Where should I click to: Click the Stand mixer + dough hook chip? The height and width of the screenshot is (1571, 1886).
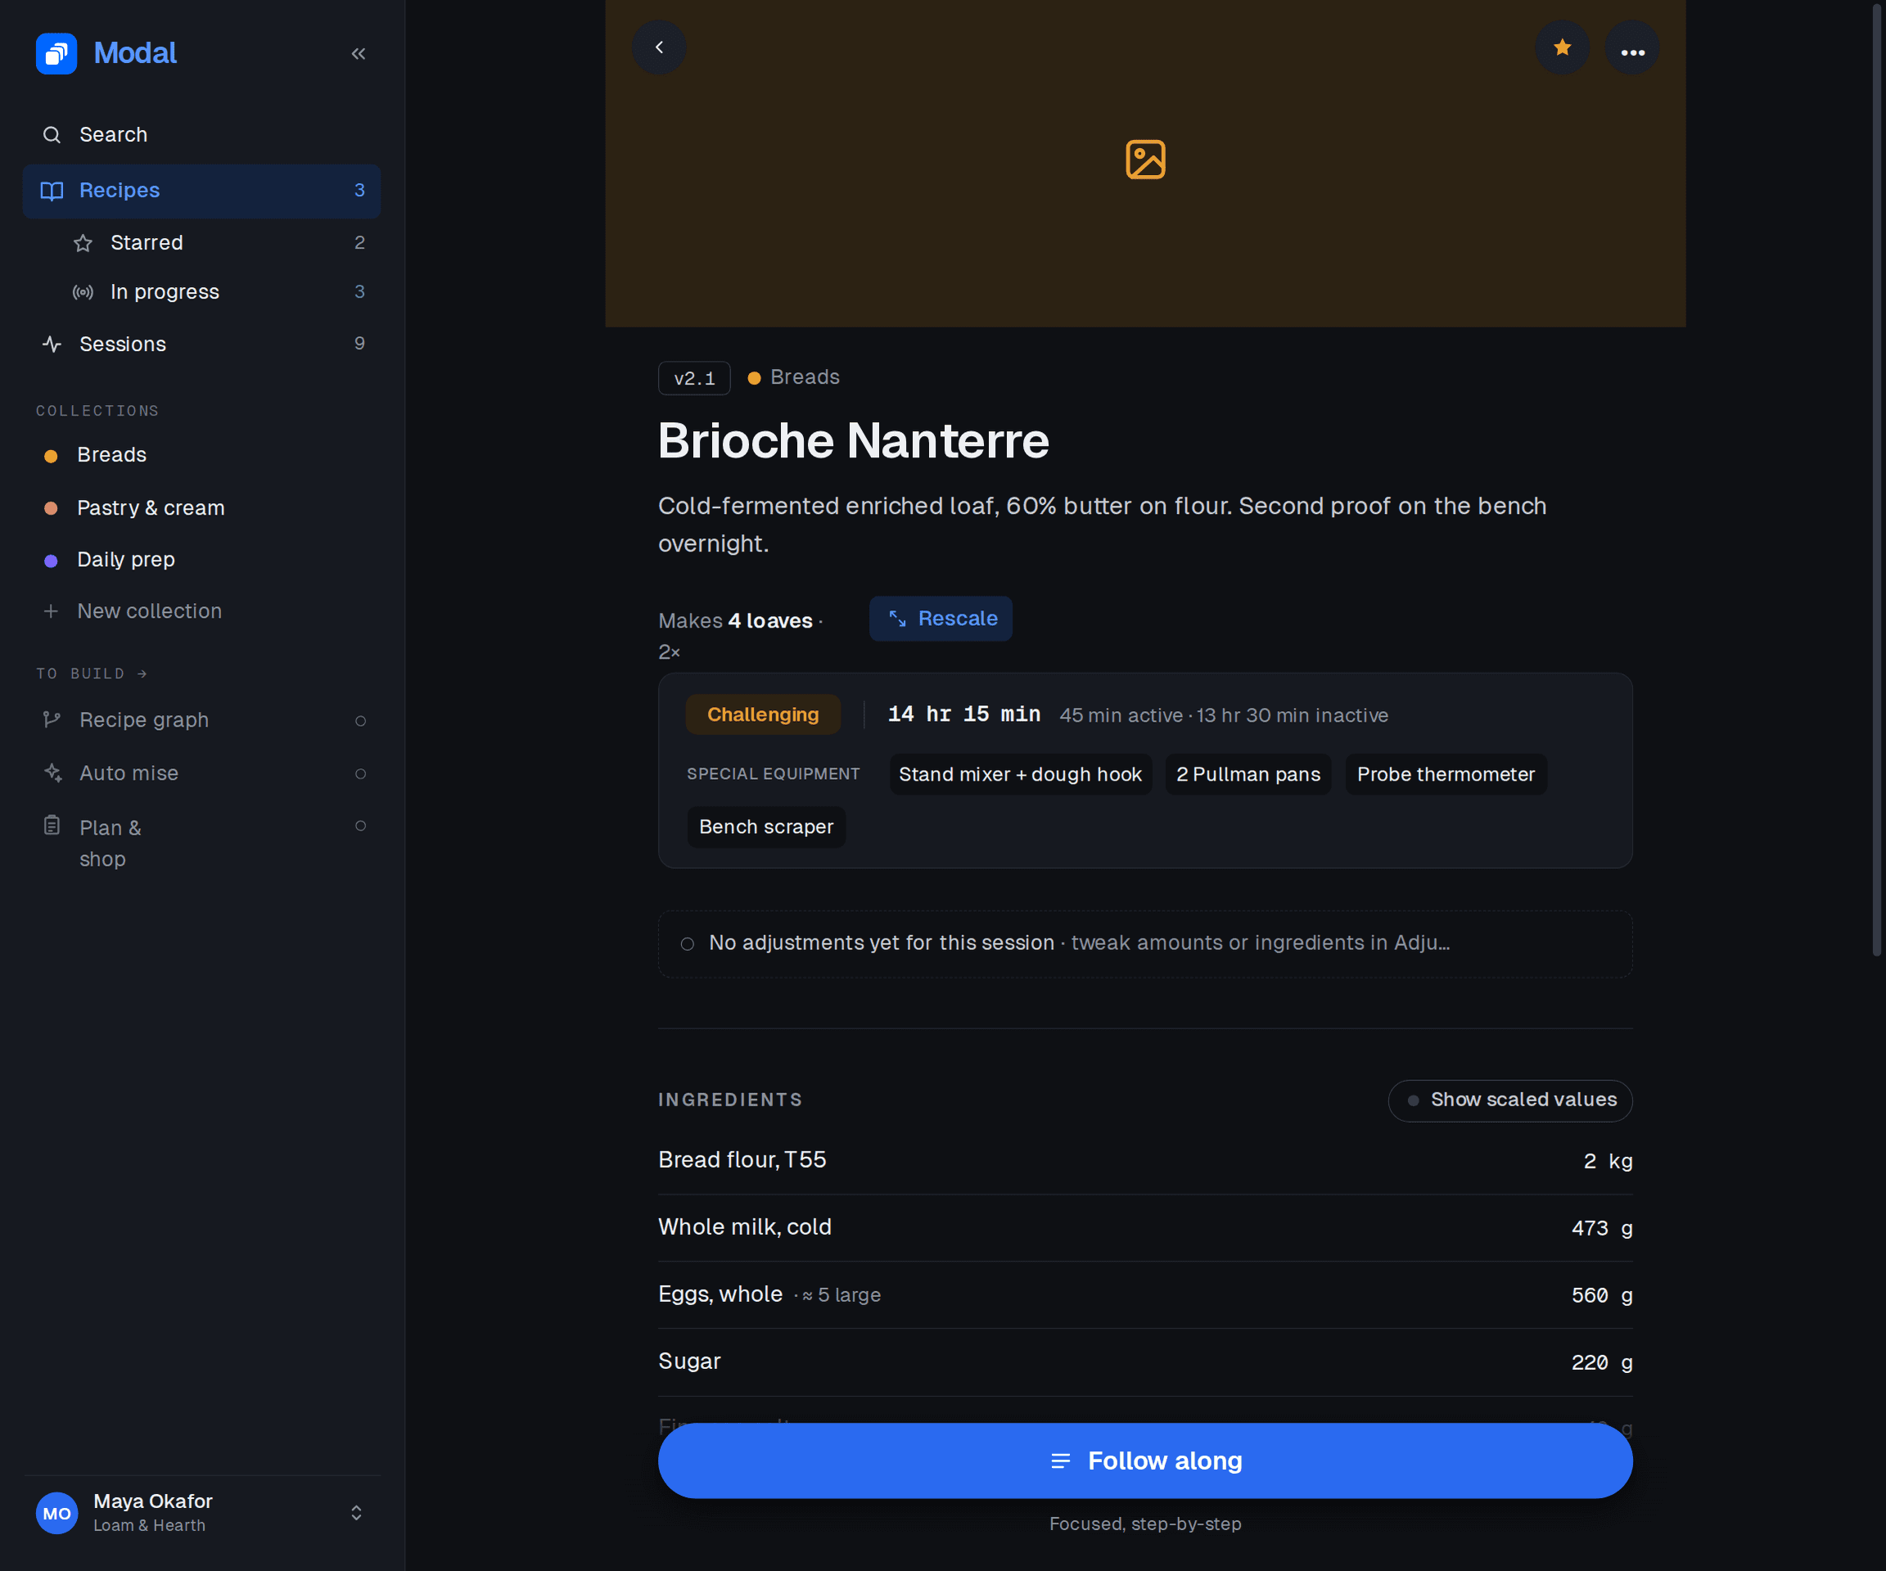[x=1020, y=774]
